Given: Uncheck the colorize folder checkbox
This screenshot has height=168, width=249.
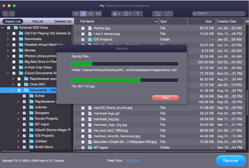Looking at the screenshot, I should point(24,108).
